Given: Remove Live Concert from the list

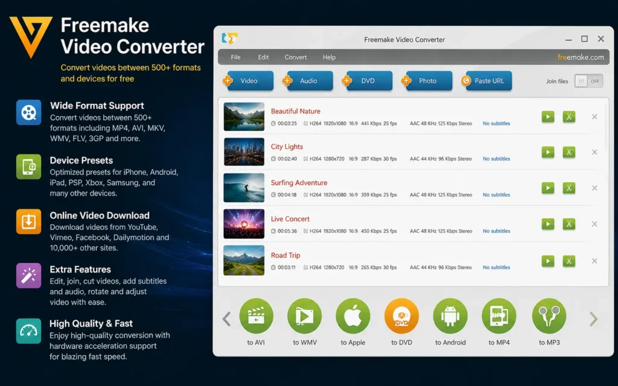Looking at the screenshot, I should pyautogui.click(x=594, y=224).
